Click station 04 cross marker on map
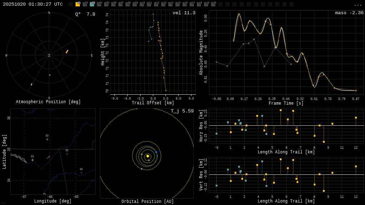This screenshot has width=365, height=205. (81, 173)
